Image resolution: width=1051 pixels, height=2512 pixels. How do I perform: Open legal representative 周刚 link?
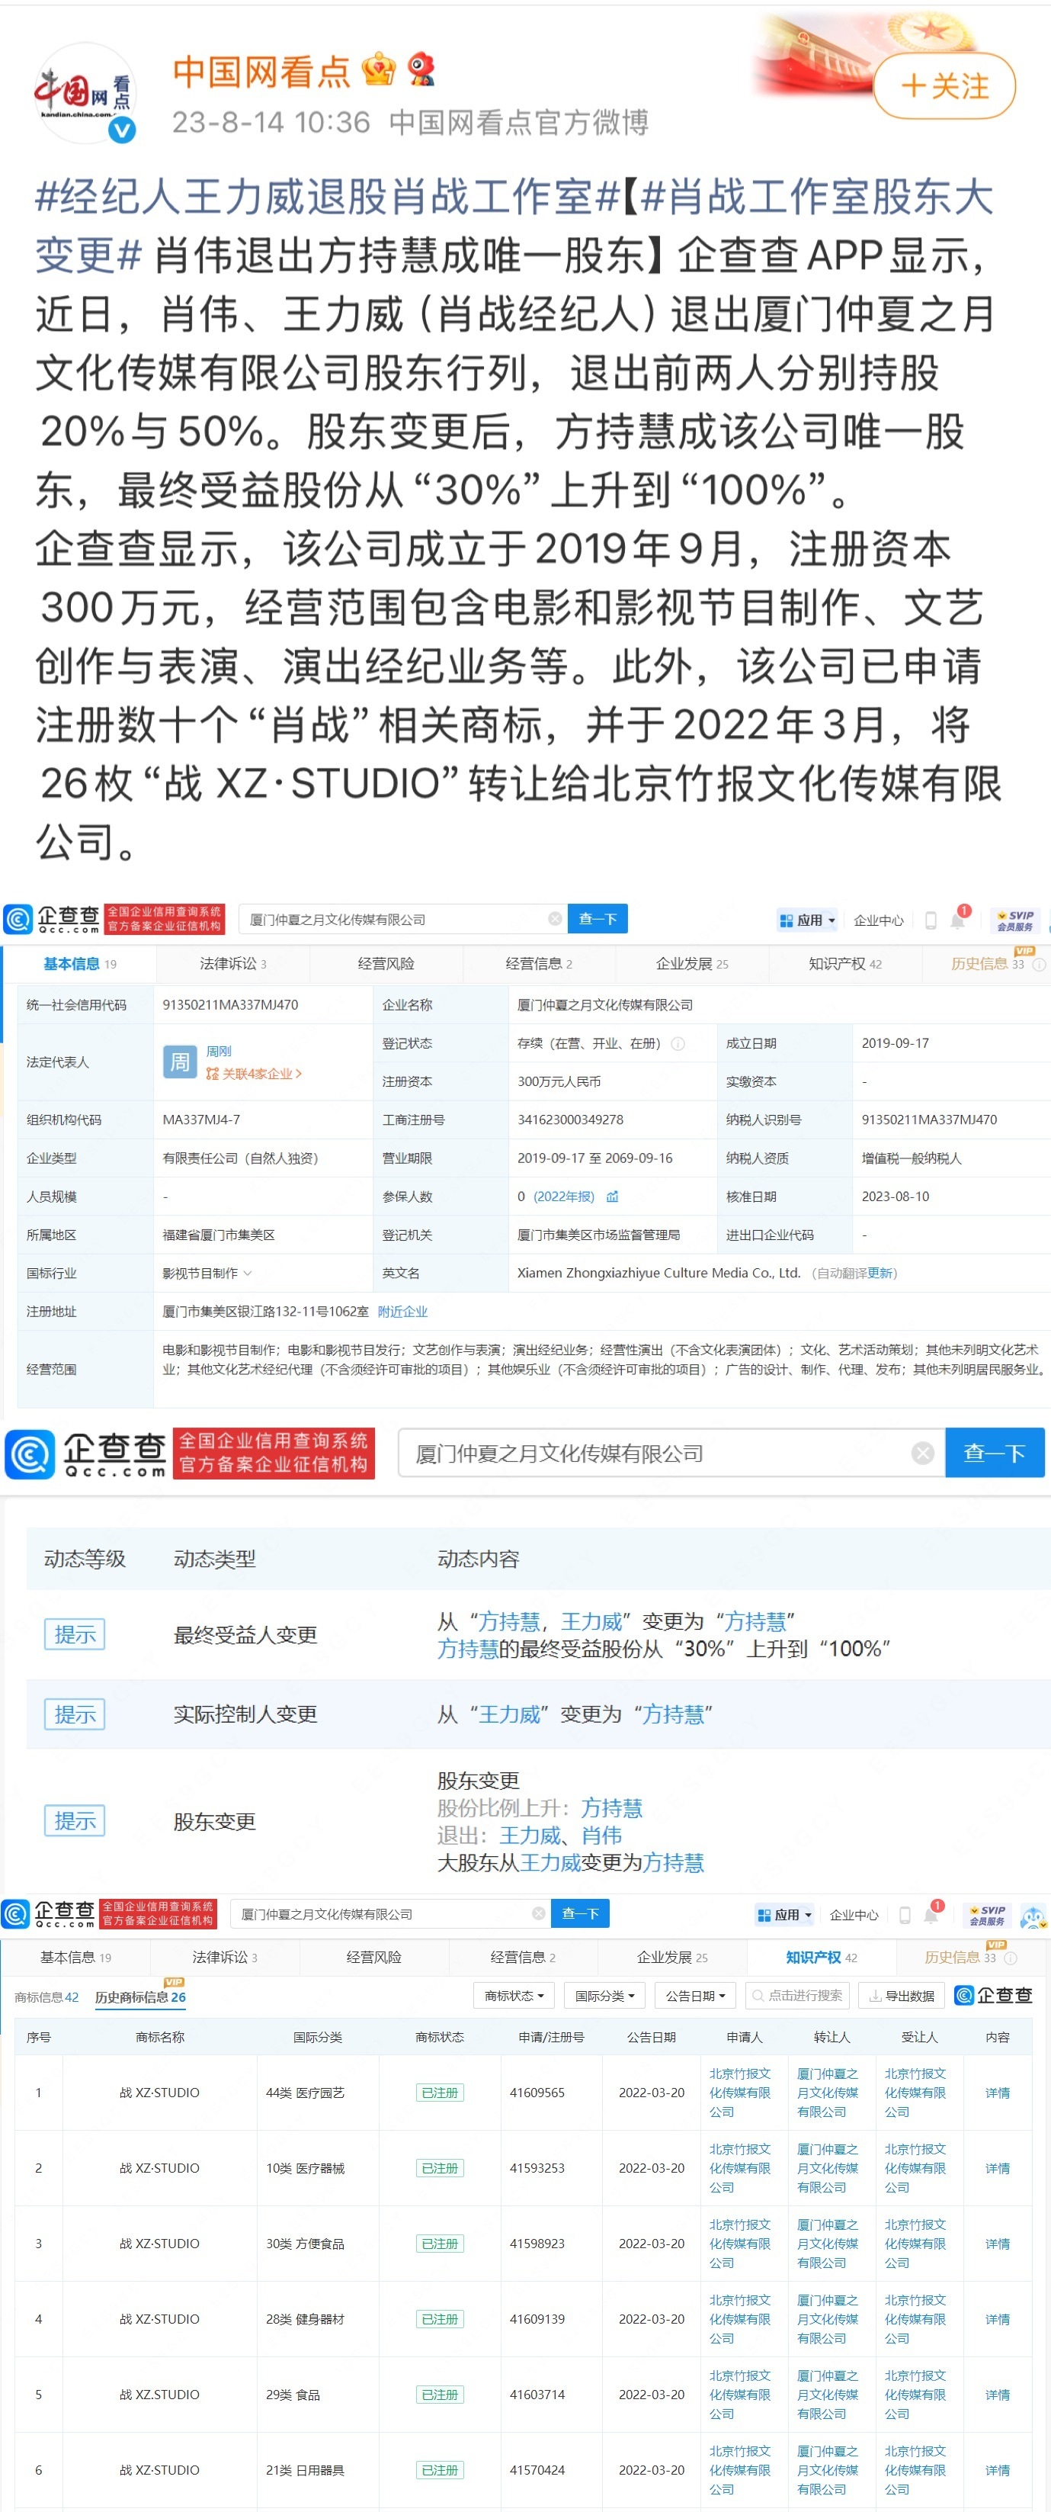click(219, 1051)
